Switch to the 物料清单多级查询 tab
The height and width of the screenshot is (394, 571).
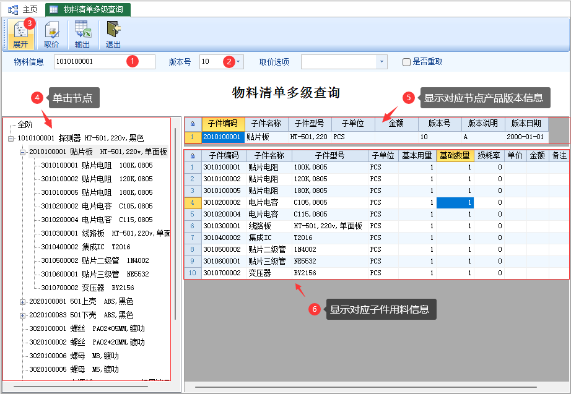pos(88,9)
